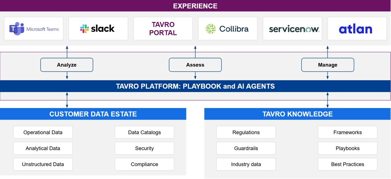Select the Atlan logo tile
This screenshot has height=179, width=391.
(357, 29)
